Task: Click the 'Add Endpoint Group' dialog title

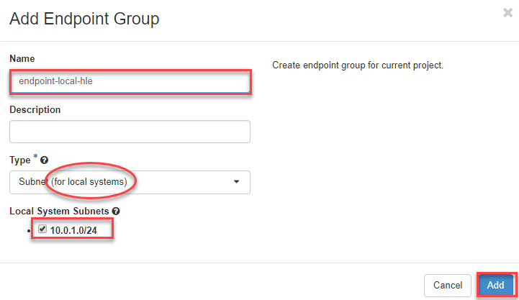Action: (84, 19)
